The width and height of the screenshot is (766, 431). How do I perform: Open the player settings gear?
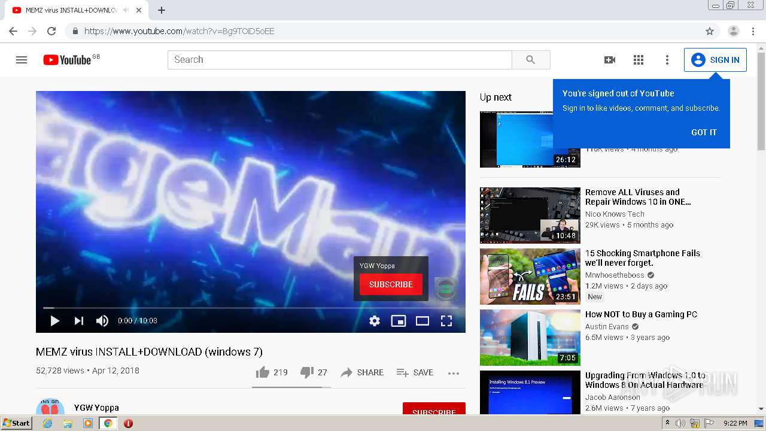click(x=375, y=321)
